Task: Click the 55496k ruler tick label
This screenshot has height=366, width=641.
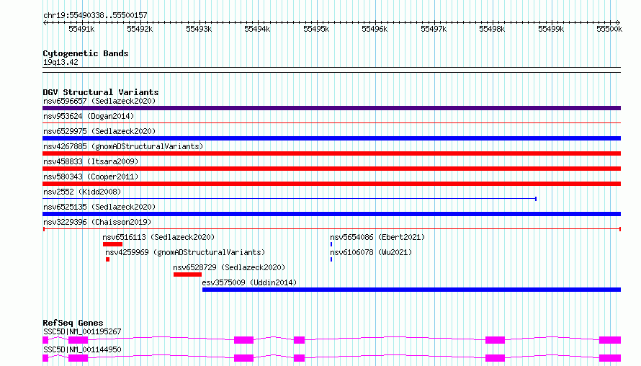Action: [375, 29]
